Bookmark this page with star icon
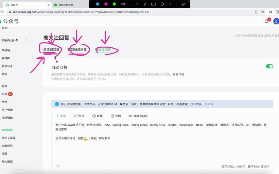This screenshot has width=279, height=174. [x=263, y=12]
